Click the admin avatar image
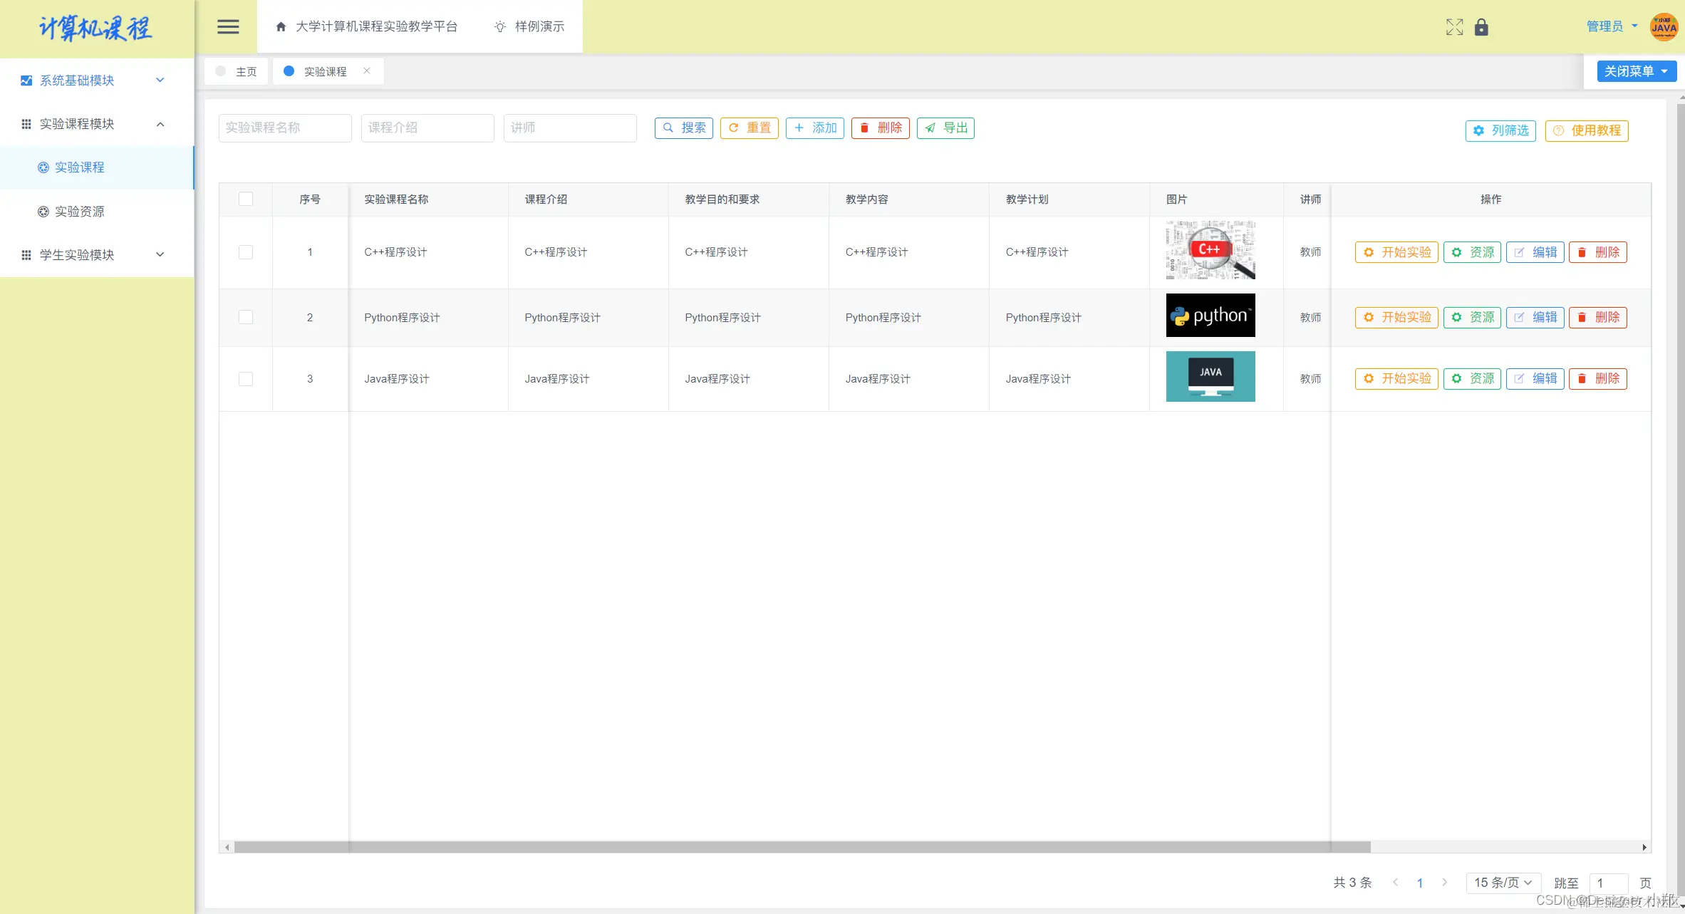 1664,27
